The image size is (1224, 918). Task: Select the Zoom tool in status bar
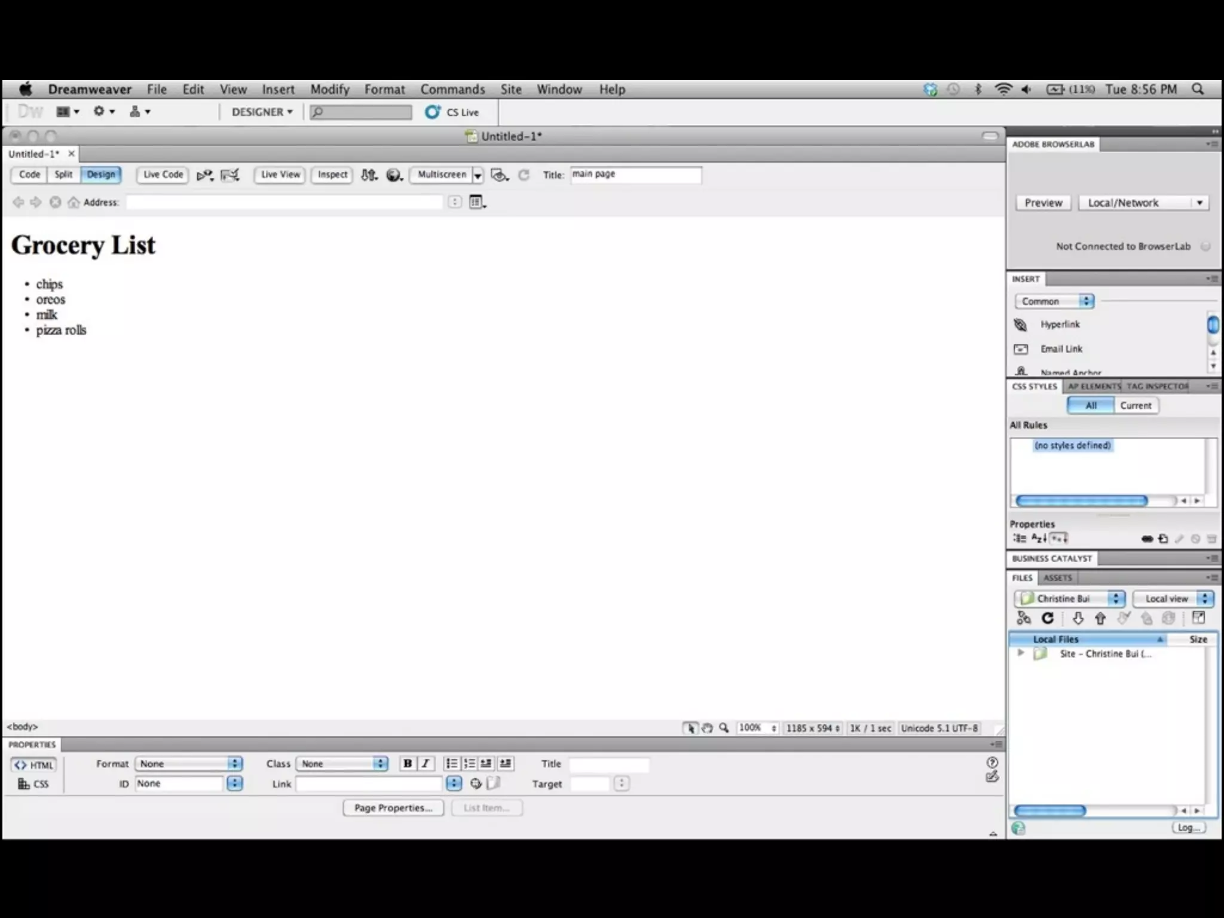(x=724, y=728)
